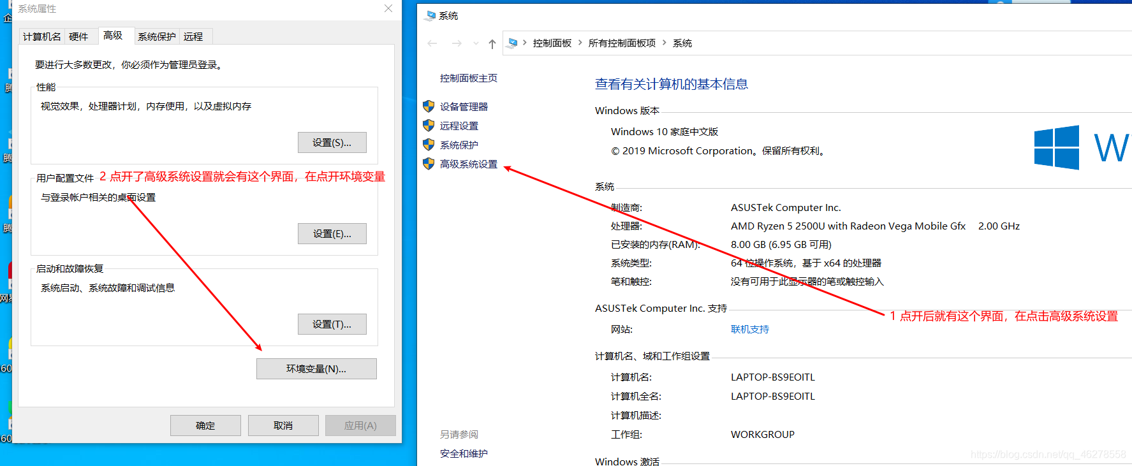Open recent locations dropdown arrow
The width and height of the screenshot is (1132, 466).
tap(476, 43)
